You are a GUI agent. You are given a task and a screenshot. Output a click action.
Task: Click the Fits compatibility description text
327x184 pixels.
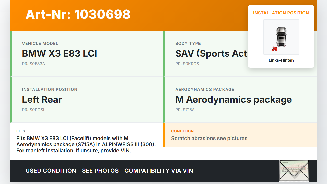click(86, 144)
